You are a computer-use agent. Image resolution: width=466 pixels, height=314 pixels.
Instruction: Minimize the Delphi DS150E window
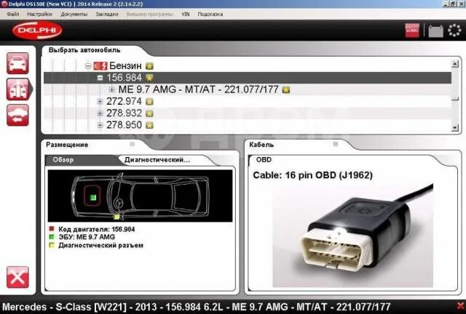pyautogui.click(x=446, y=4)
